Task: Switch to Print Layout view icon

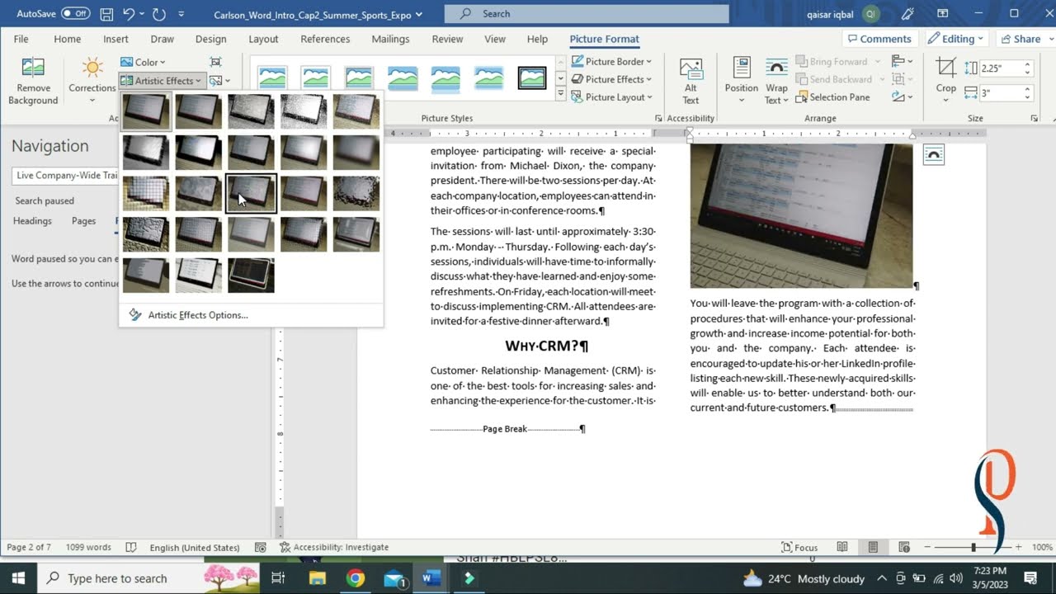Action: click(x=873, y=547)
